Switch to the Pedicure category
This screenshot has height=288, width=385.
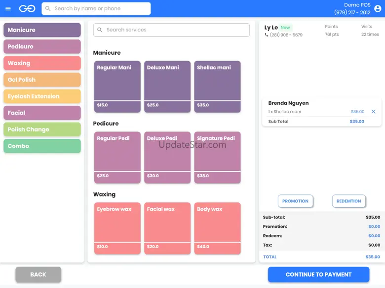[x=42, y=47]
